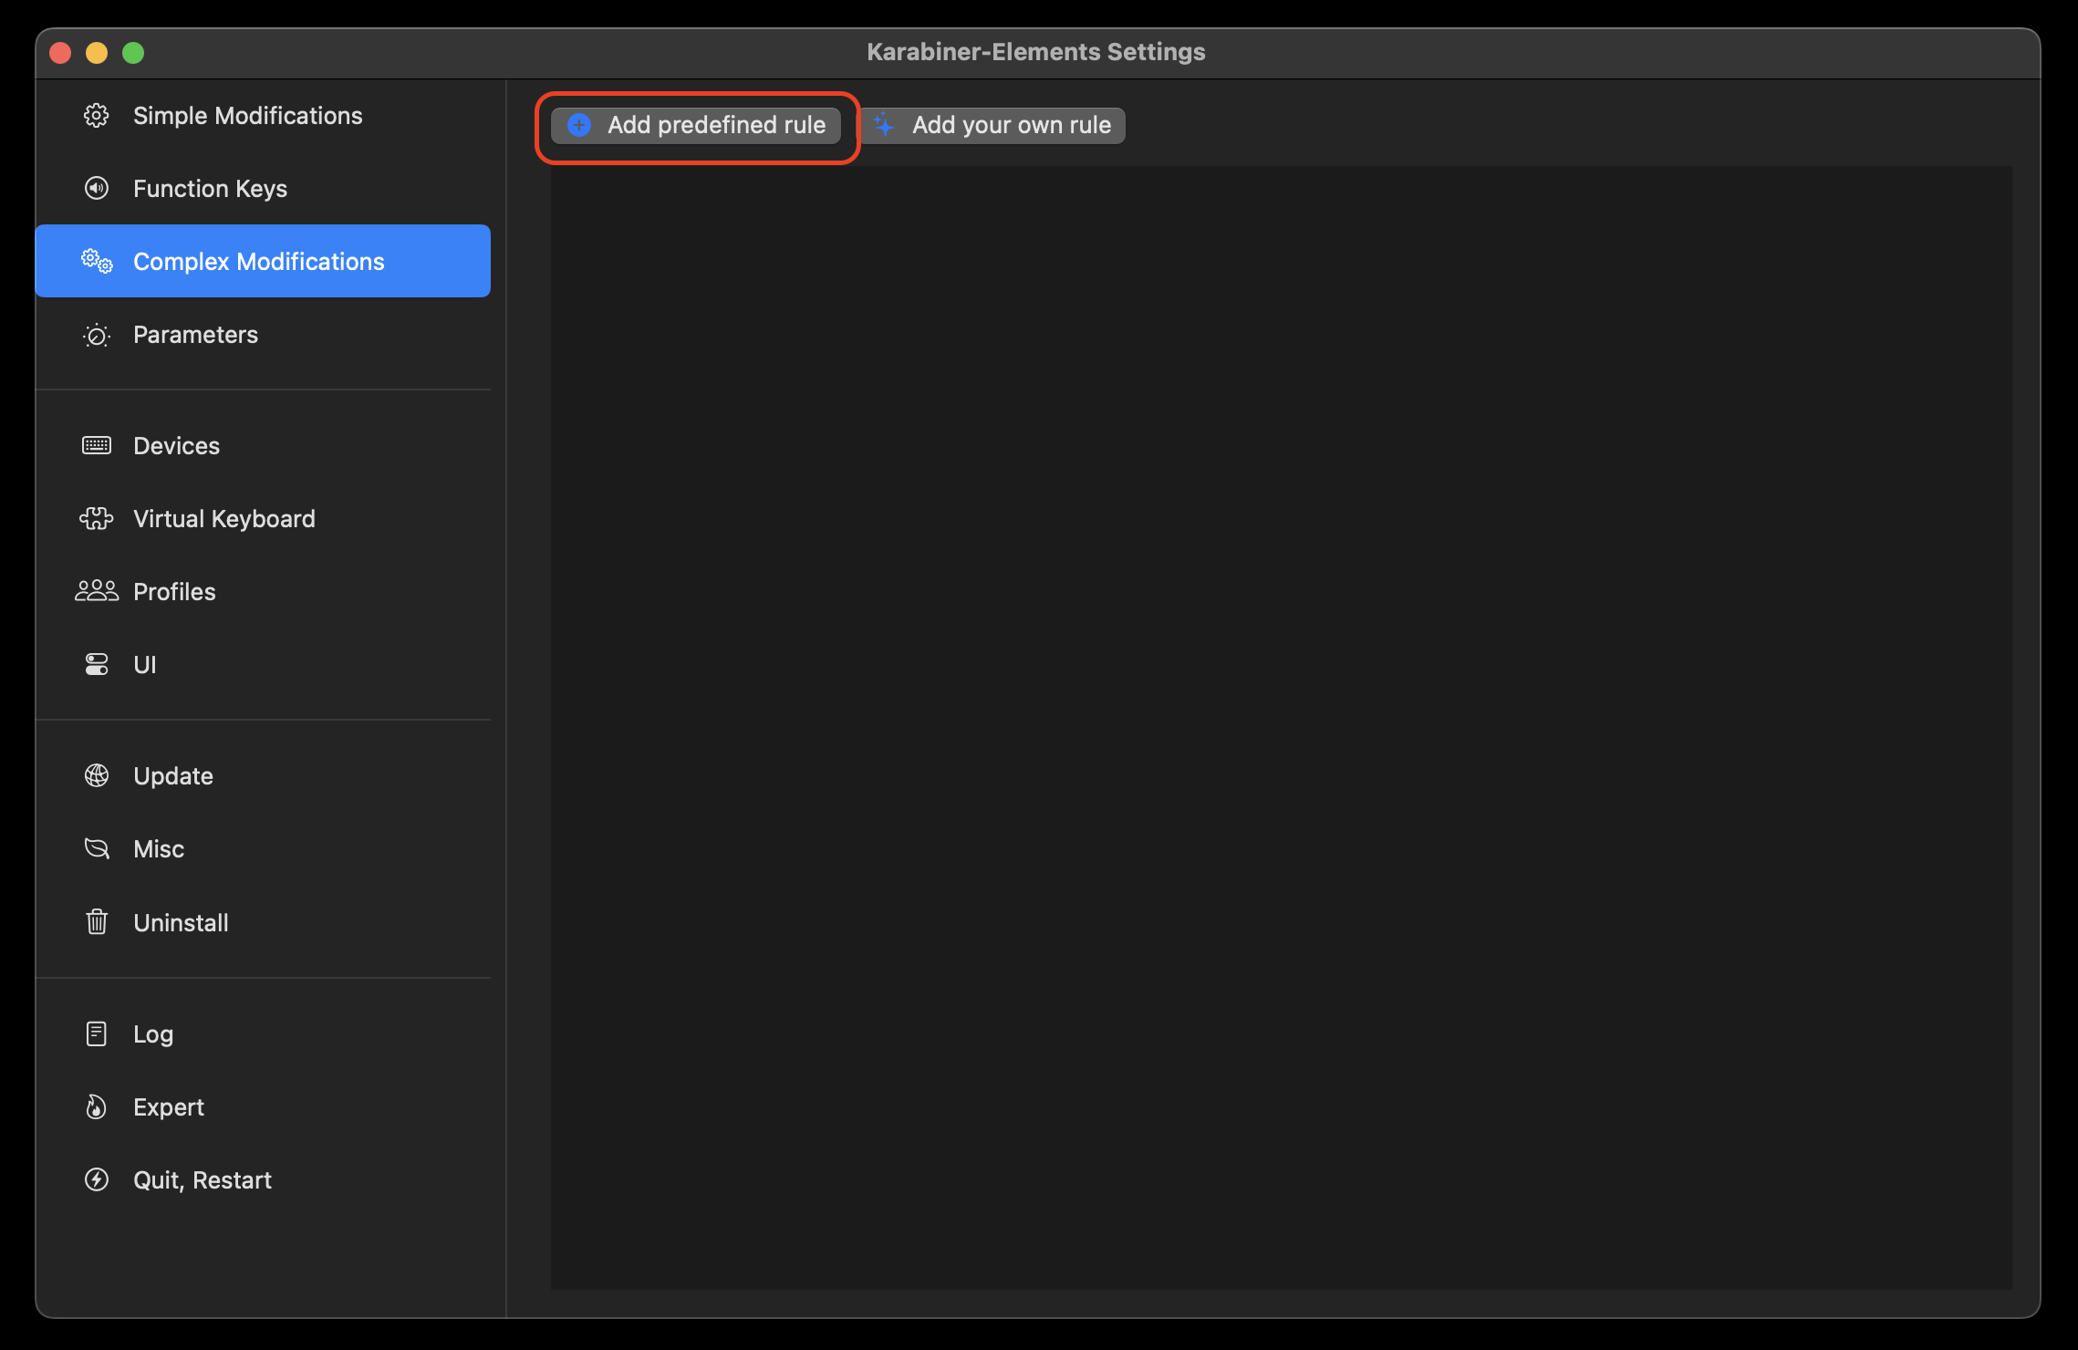
Task: Go to Quit, Restart section
Action: [x=202, y=1180]
